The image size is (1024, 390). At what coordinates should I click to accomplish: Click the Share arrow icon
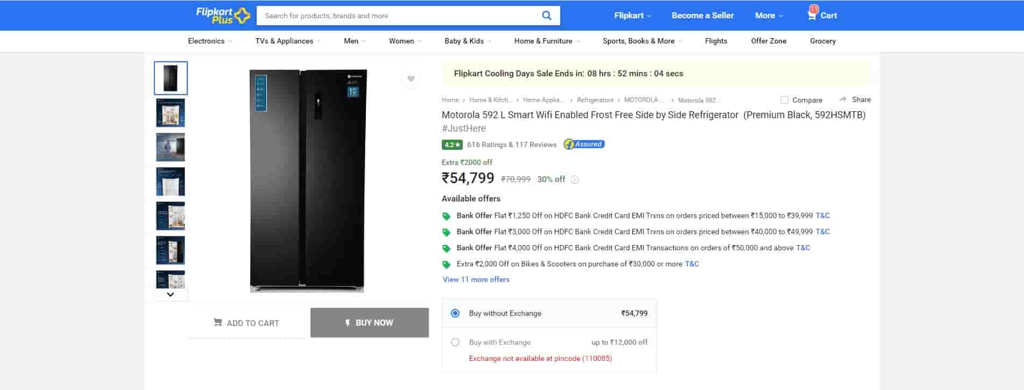(843, 99)
